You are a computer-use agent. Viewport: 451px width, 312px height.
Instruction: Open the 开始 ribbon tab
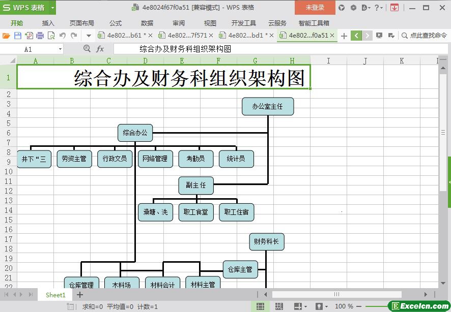(17, 23)
